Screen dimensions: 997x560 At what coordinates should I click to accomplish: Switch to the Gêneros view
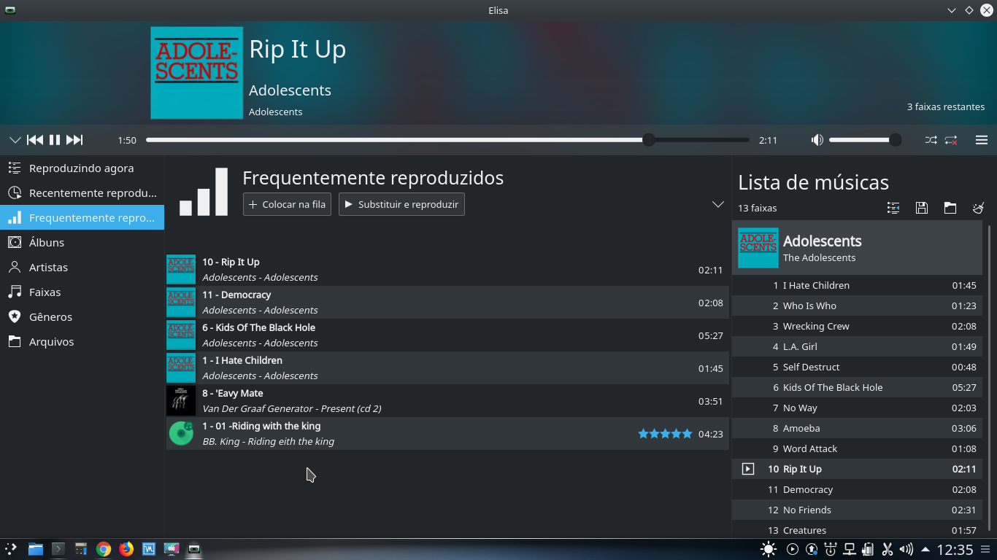49,316
